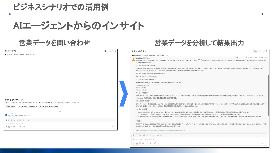This screenshot has height=153, width=272.
Task: Click send arrow in left composer
Action: [112, 126]
